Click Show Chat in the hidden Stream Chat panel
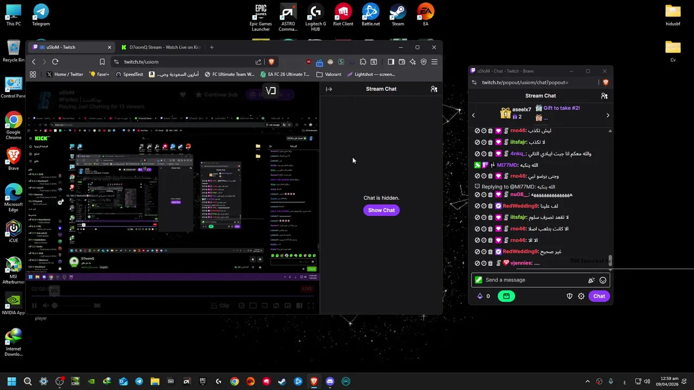Image resolution: width=694 pixels, height=390 pixels. pos(381,210)
